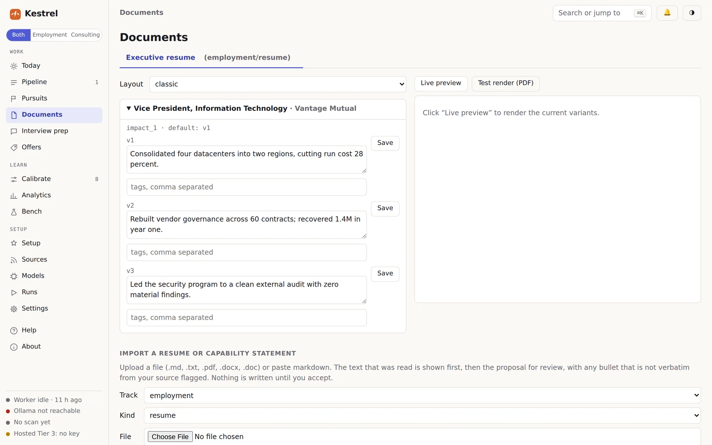
Task: Save the v2 variant
Action: coord(385,208)
